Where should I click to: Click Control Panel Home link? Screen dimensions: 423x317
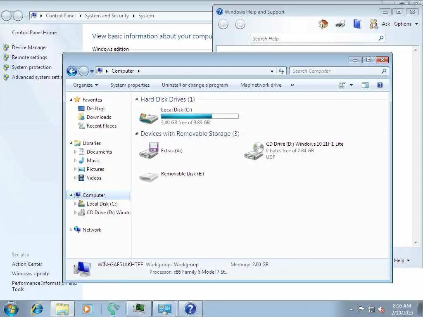click(34, 33)
